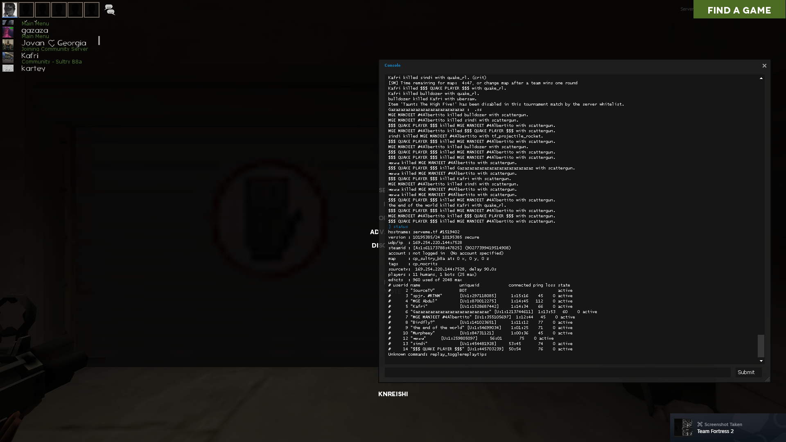Click the friends list scrollbar handle
Screen dimensions: 786x442
coord(99,41)
